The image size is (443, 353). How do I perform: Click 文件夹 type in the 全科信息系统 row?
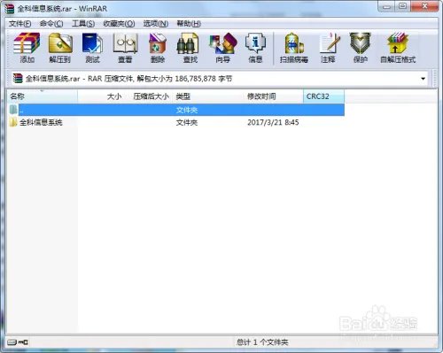coord(187,122)
